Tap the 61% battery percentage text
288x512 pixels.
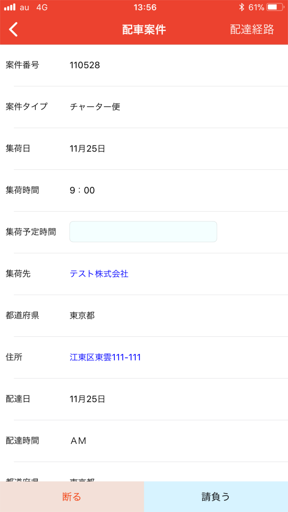256,7
